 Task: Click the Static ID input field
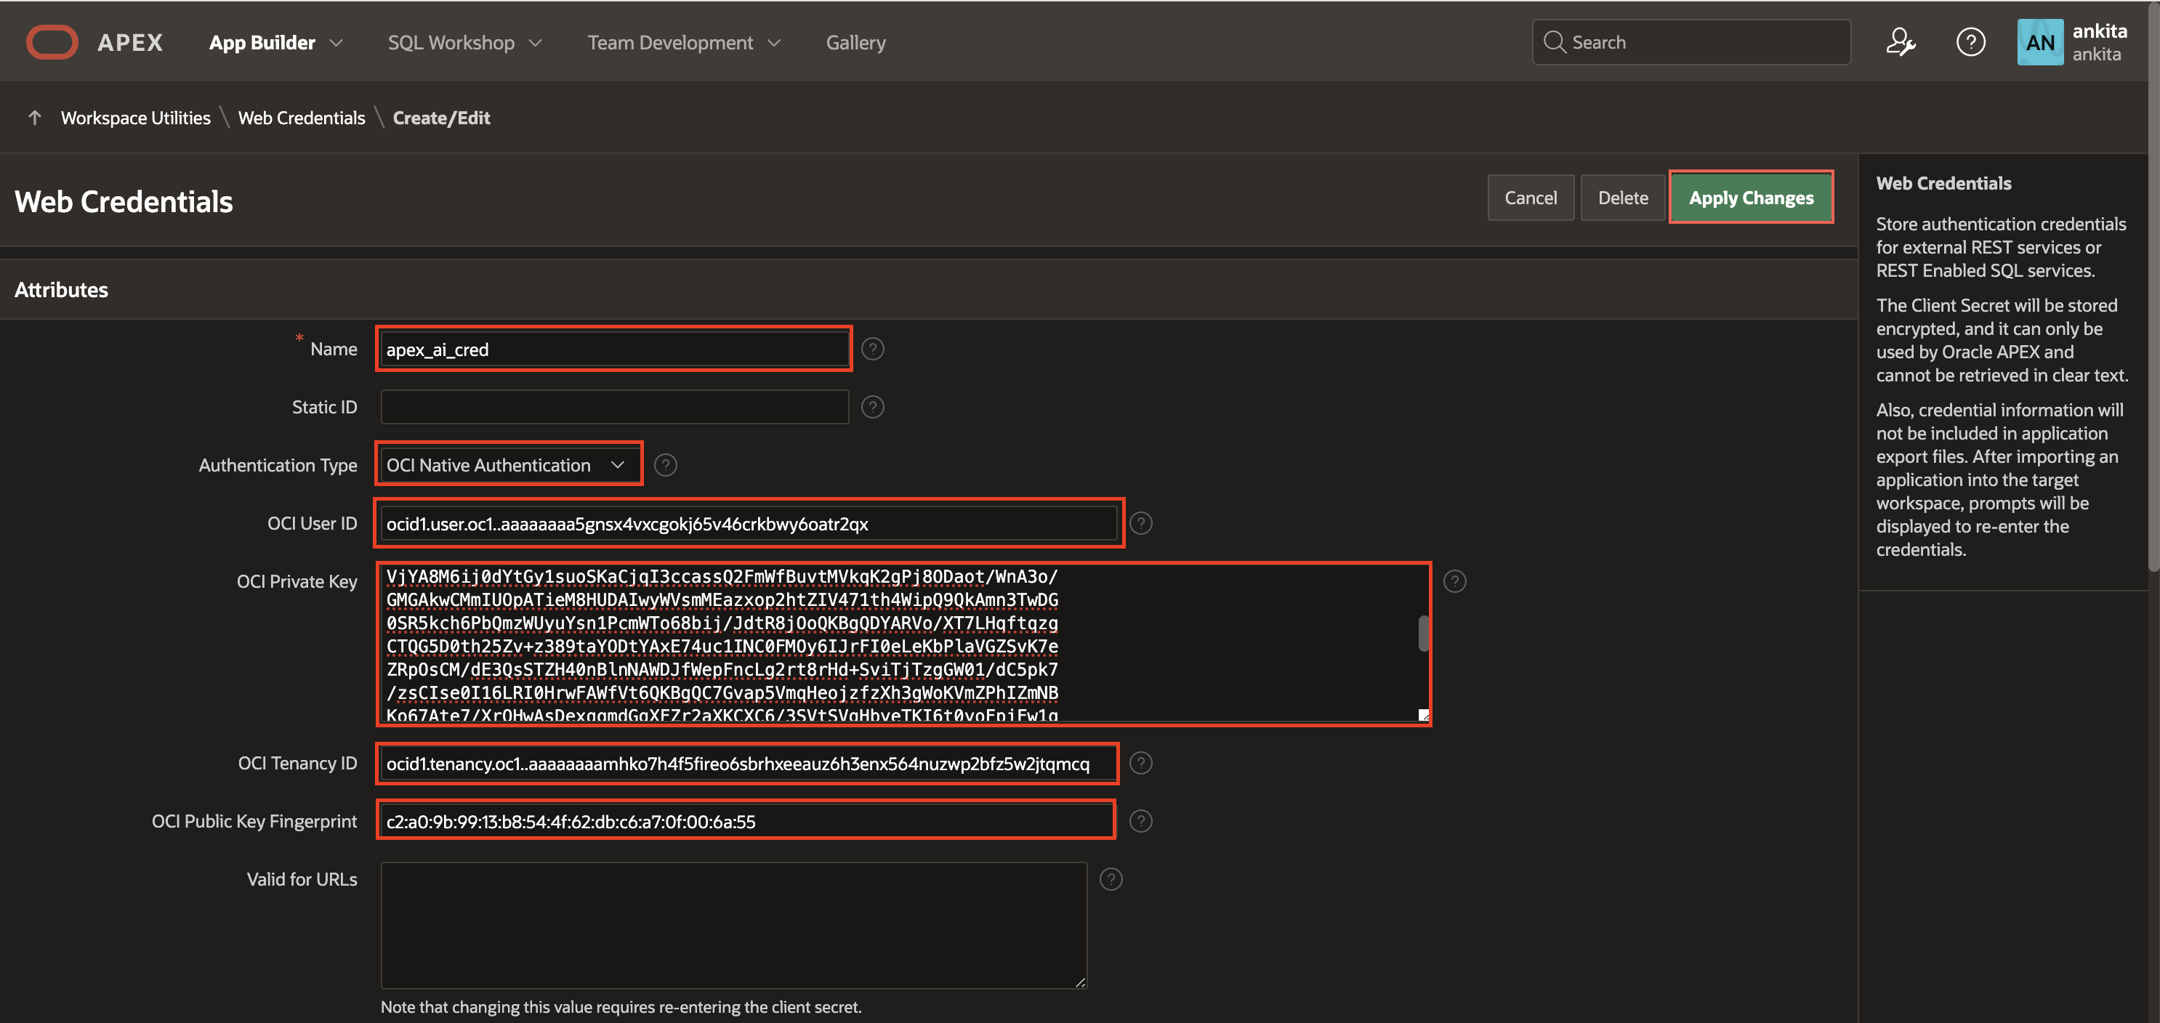click(x=614, y=407)
